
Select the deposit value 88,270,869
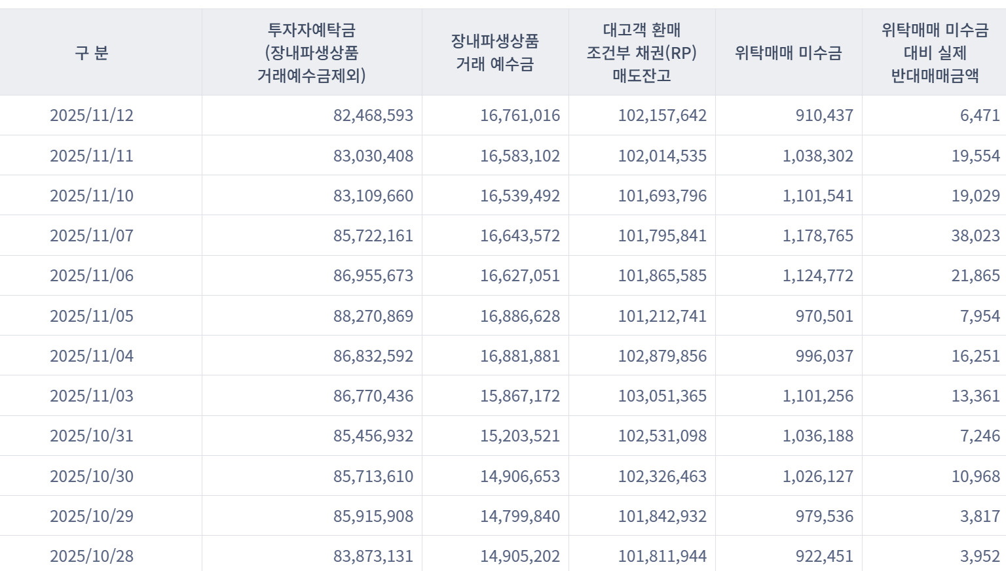point(373,316)
